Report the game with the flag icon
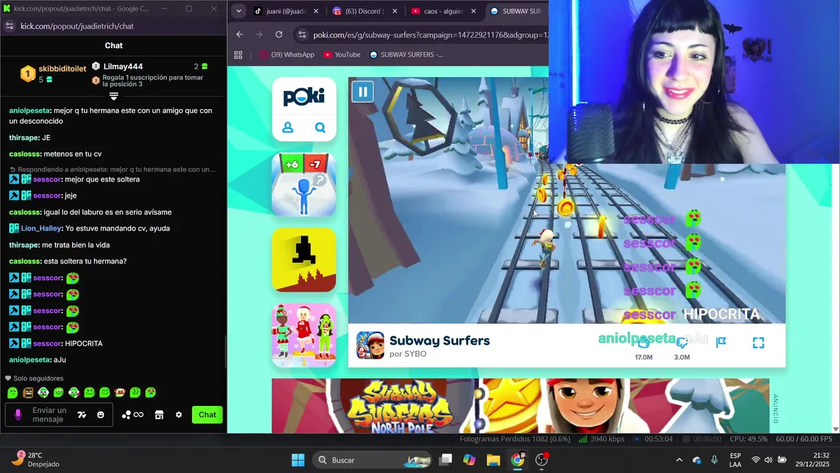The image size is (840, 473). pos(721,342)
